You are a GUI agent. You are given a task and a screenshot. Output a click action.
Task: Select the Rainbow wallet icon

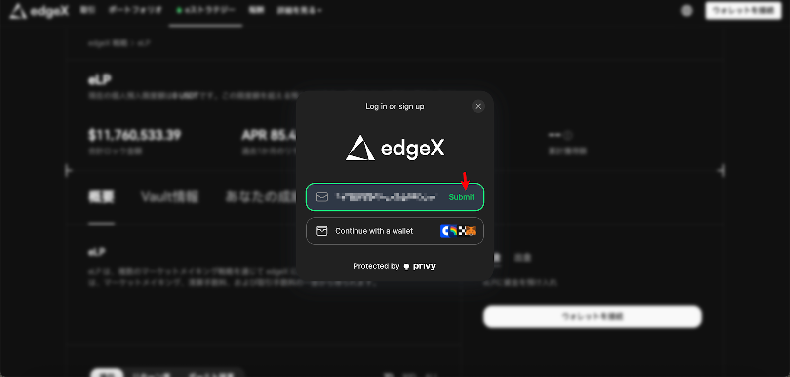(453, 231)
